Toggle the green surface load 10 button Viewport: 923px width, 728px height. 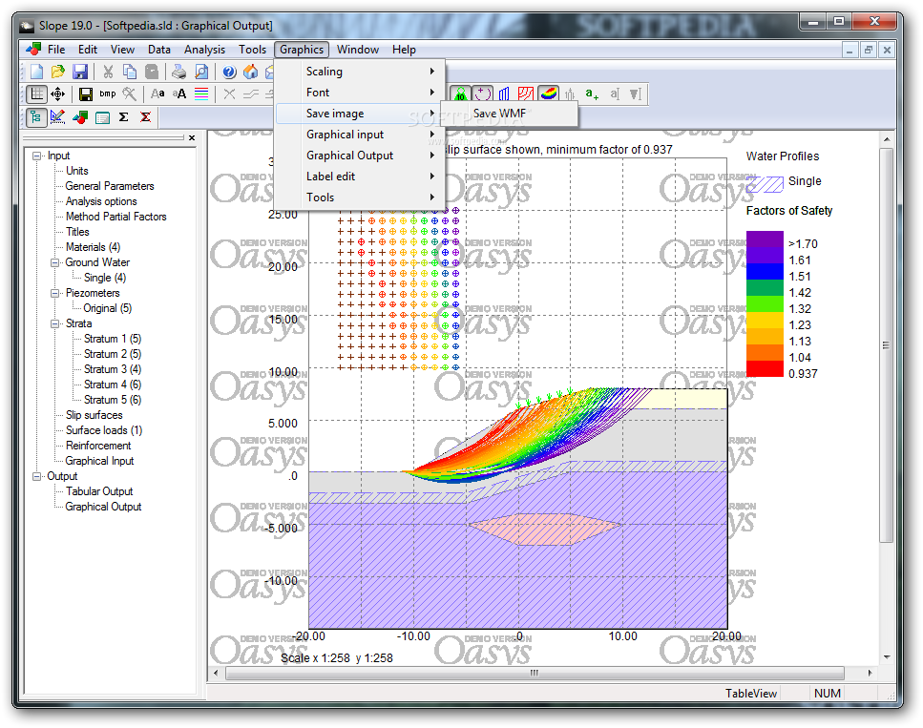[x=460, y=94]
